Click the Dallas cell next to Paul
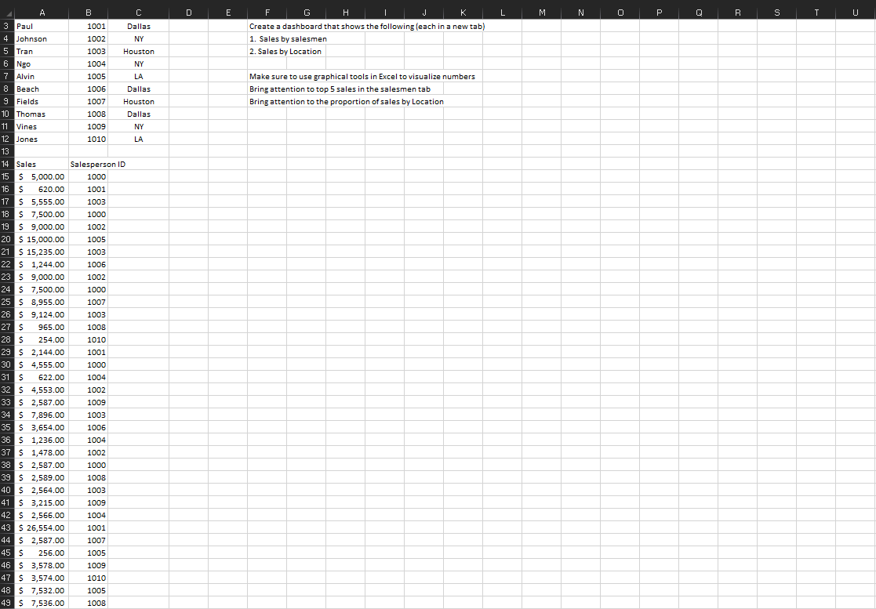 [x=138, y=26]
